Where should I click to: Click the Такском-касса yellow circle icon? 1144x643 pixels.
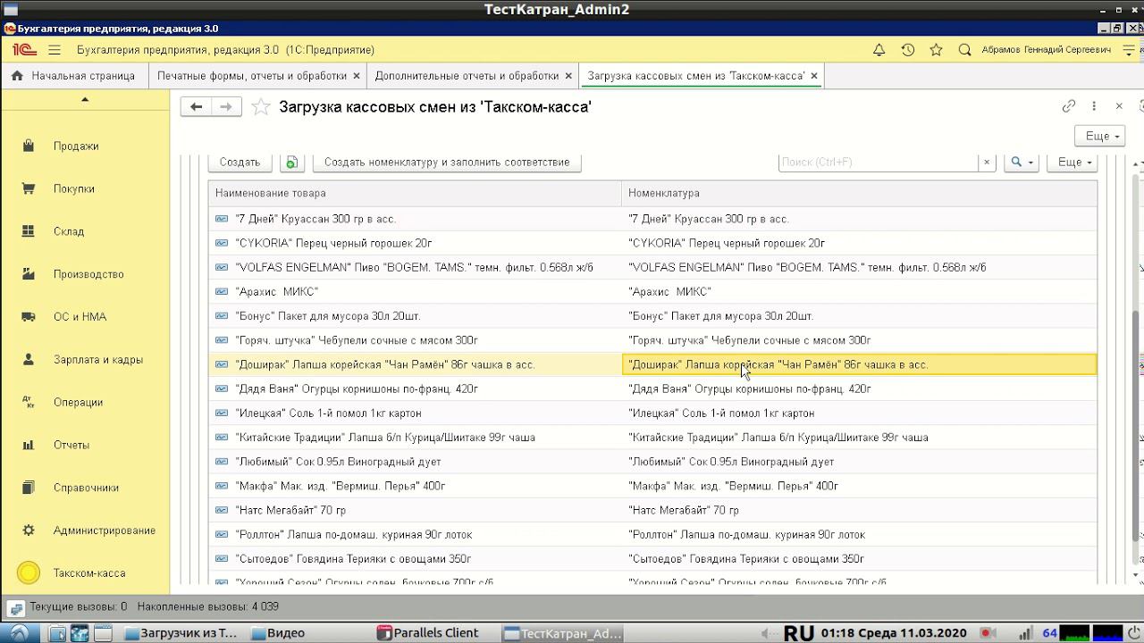(x=29, y=573)
